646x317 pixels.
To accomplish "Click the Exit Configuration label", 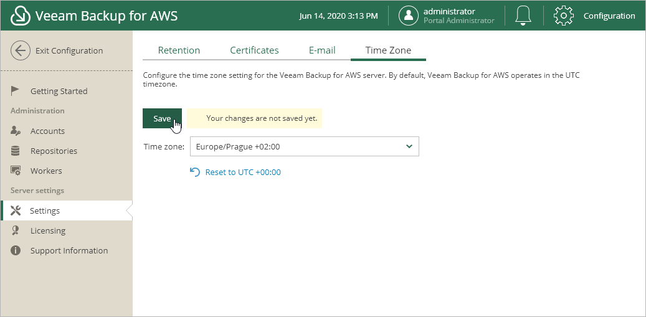I will tap(69, 50).
